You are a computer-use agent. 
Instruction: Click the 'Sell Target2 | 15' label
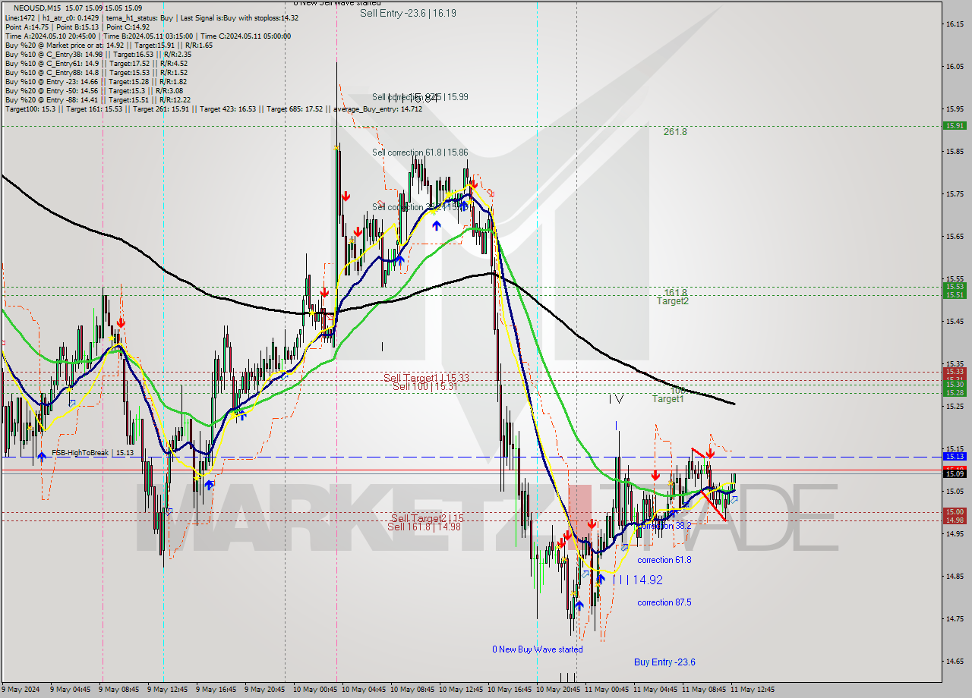(428, 518)
